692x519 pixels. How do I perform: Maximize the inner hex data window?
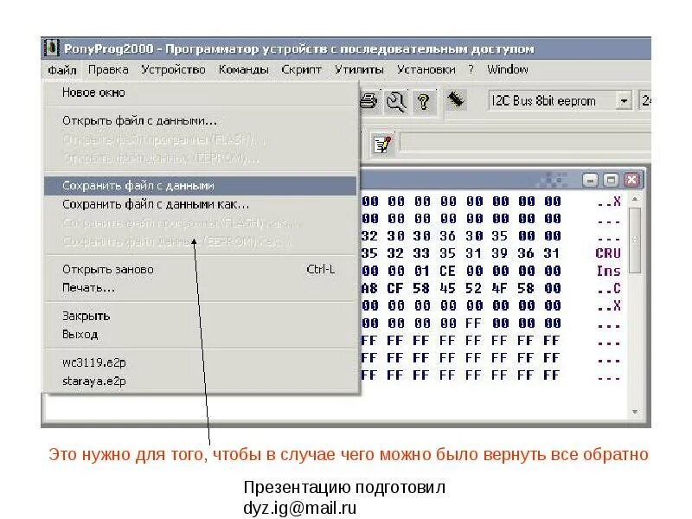(x=611, y=180)
